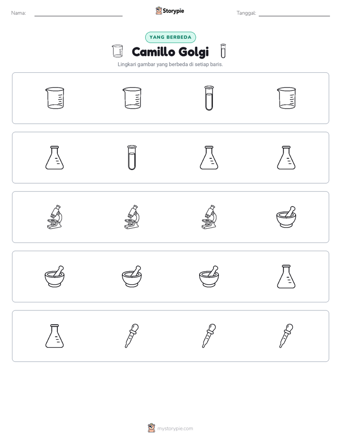
Task: Click the YANG BERBEDA badge
Action: [x=170, y=37]
